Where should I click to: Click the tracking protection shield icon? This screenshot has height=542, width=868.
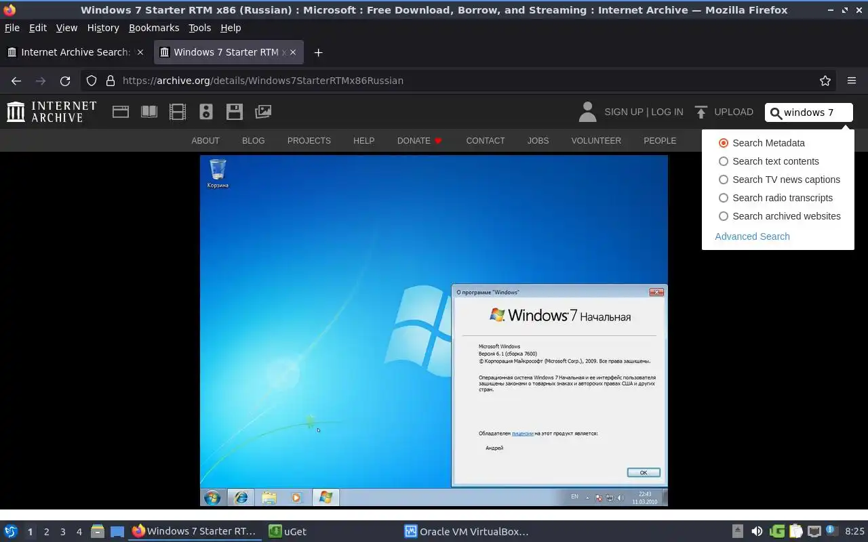[x=92, y=81]
